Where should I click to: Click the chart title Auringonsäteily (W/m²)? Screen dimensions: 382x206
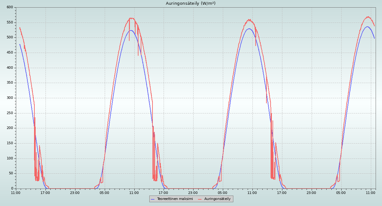click(x=191, y=3)
